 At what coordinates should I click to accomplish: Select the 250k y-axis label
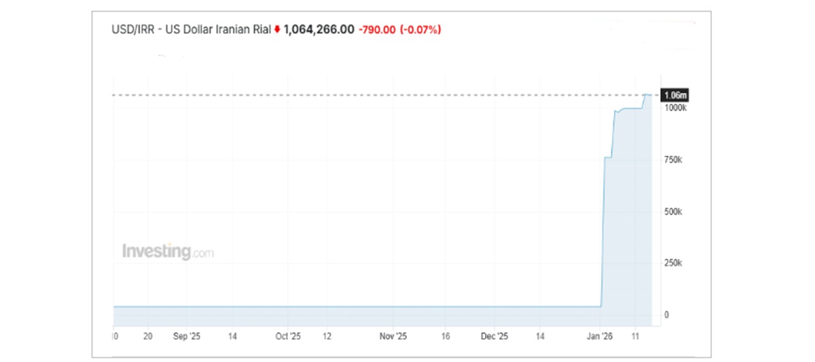point(674,263)
